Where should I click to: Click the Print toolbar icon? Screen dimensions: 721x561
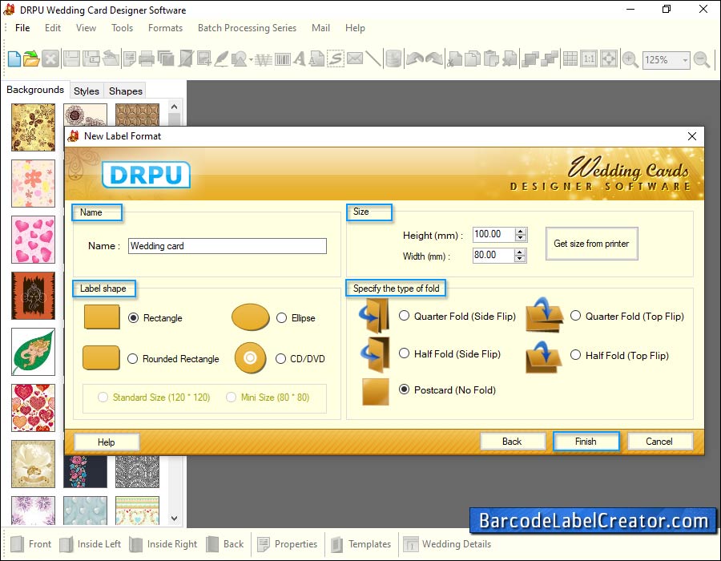(x=147, y=59)
